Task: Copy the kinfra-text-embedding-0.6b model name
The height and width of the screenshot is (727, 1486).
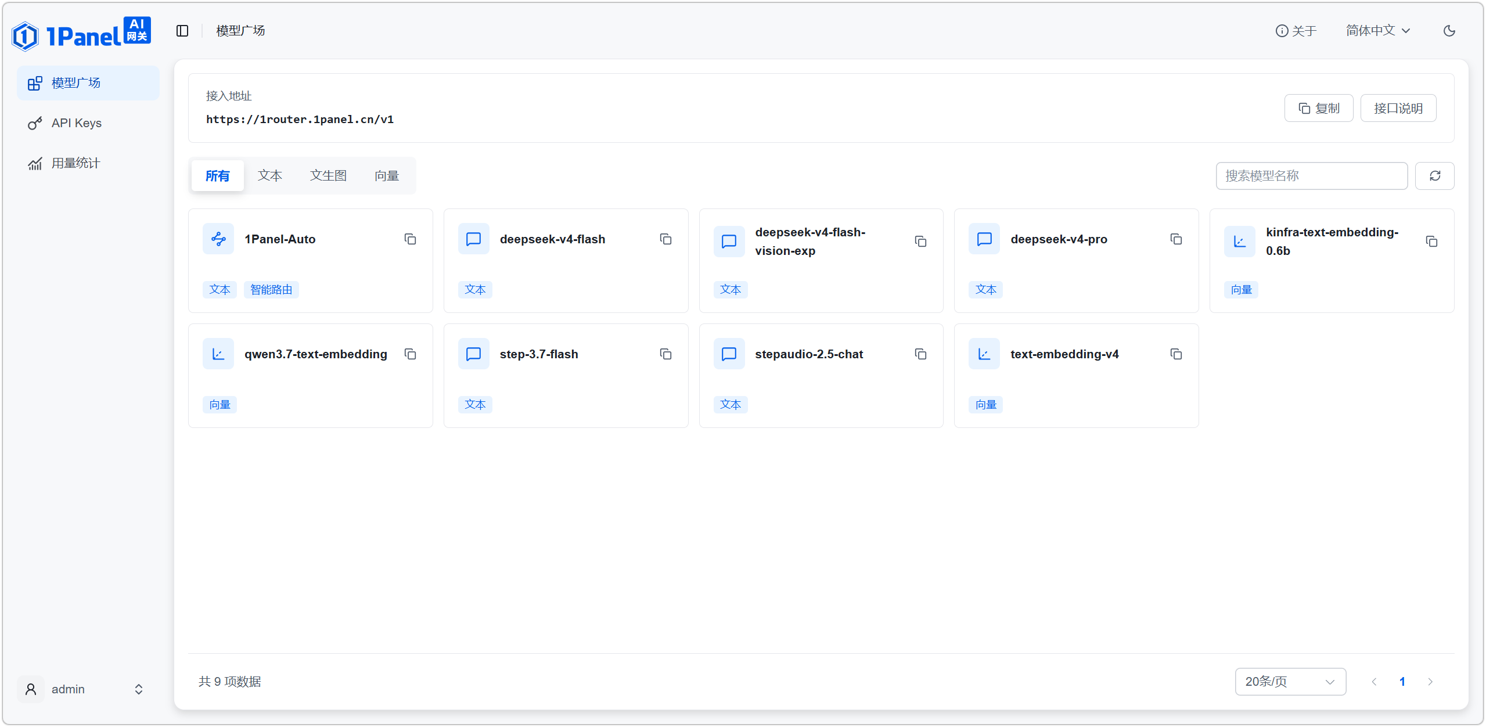Action: tap(1432, 242)
